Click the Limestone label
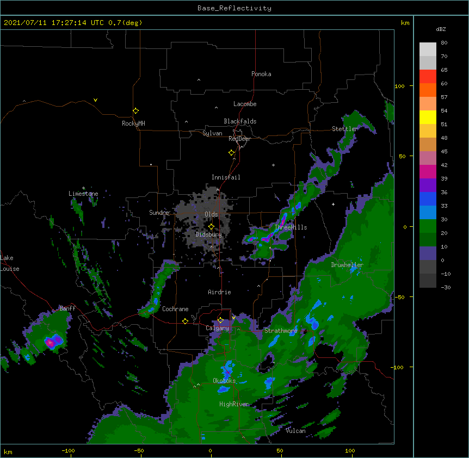Screen dimensions: 469x458 click(x=83, y=194)
